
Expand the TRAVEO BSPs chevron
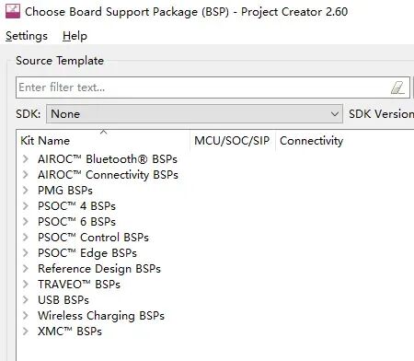tap(26, 285)
